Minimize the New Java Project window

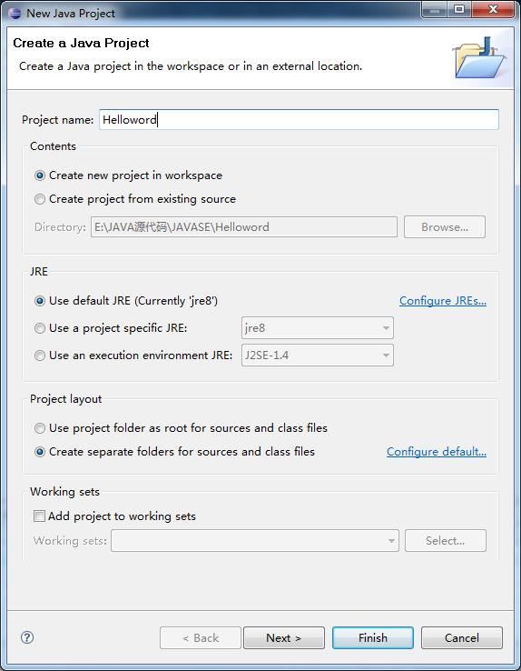coord(434,9)
